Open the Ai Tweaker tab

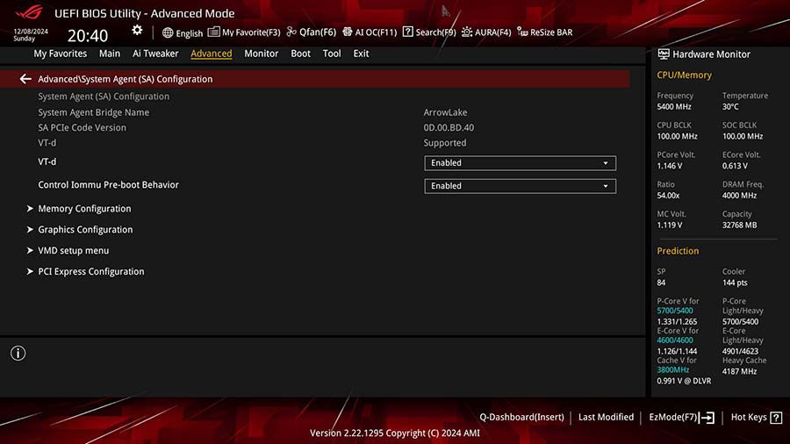(155, 54)
